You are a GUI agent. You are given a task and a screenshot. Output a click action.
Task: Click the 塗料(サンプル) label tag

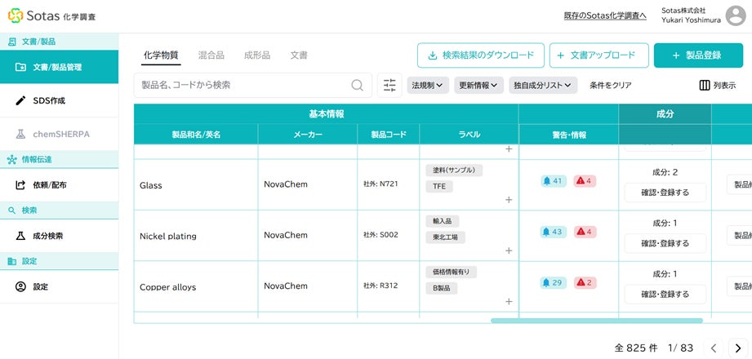point(454,171)
